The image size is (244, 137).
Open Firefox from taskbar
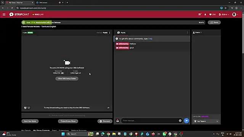(153, 134)
